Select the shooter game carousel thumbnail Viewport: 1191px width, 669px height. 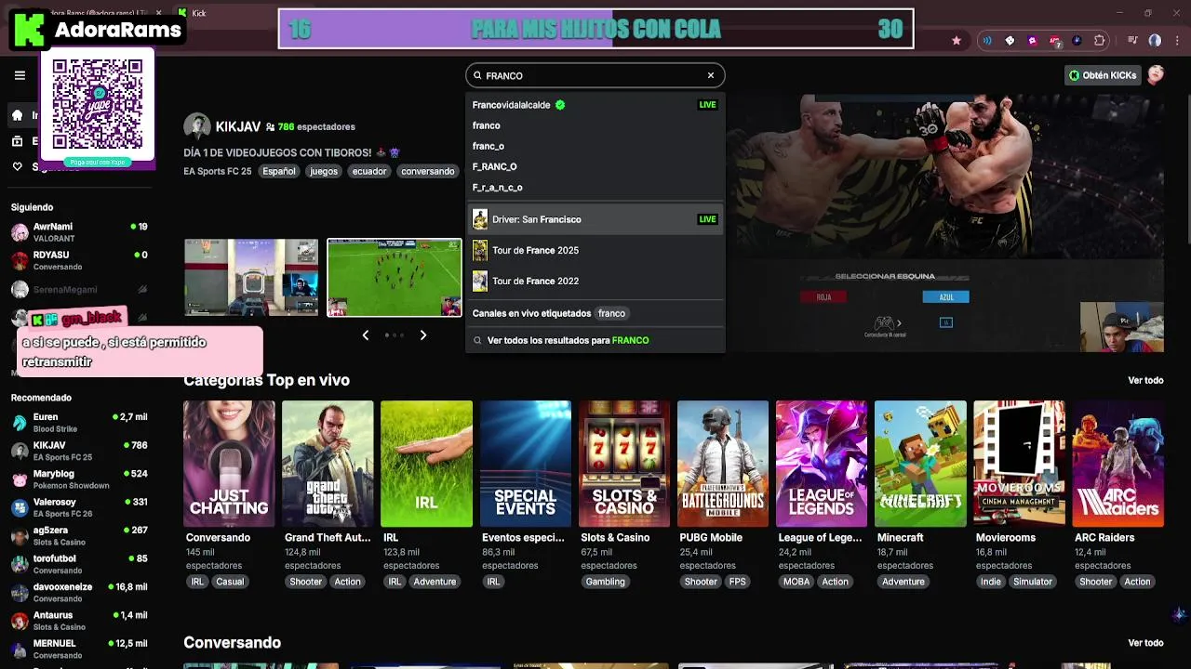pos(251,278)
